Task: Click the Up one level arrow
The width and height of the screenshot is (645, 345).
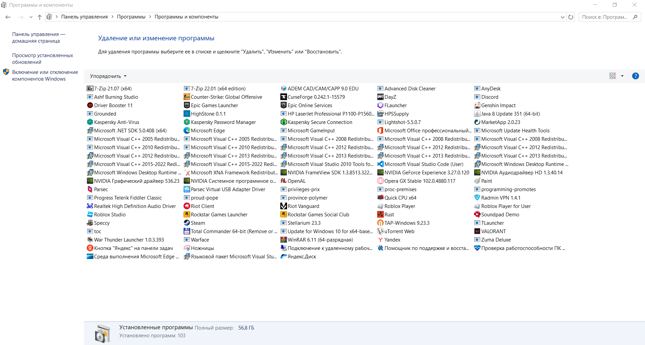Action: [40, 17]
